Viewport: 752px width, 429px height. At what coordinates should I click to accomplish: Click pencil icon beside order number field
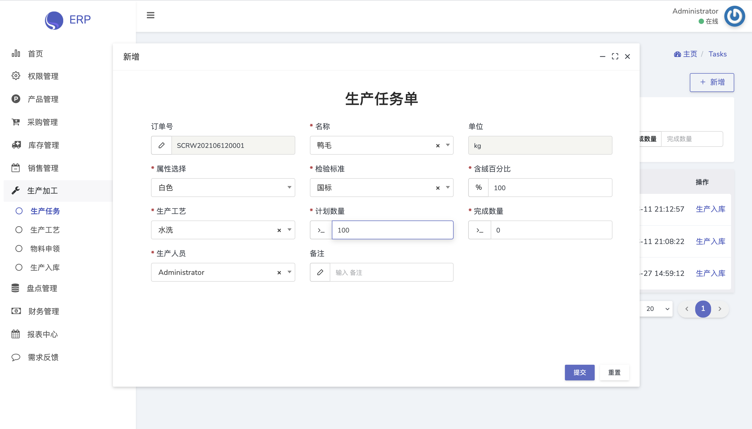pyautogui.click(x=161, y=145)
